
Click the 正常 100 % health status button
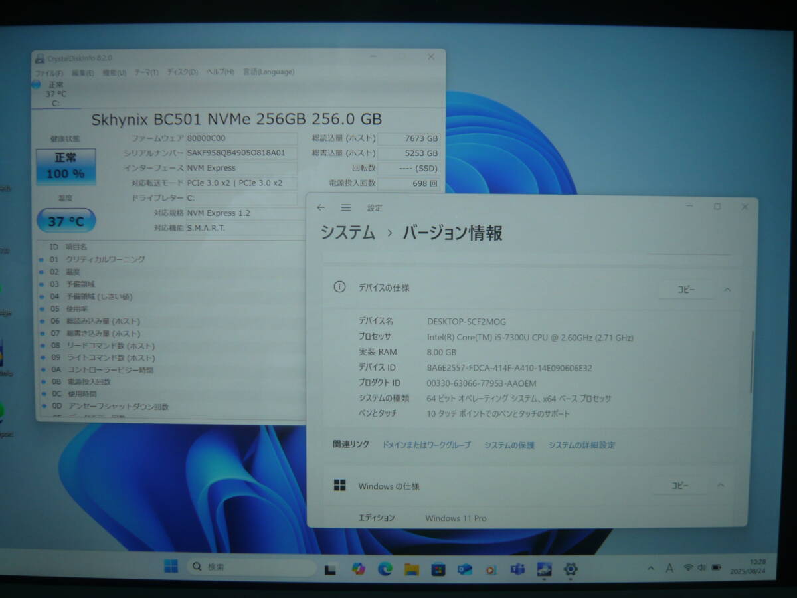66,166
